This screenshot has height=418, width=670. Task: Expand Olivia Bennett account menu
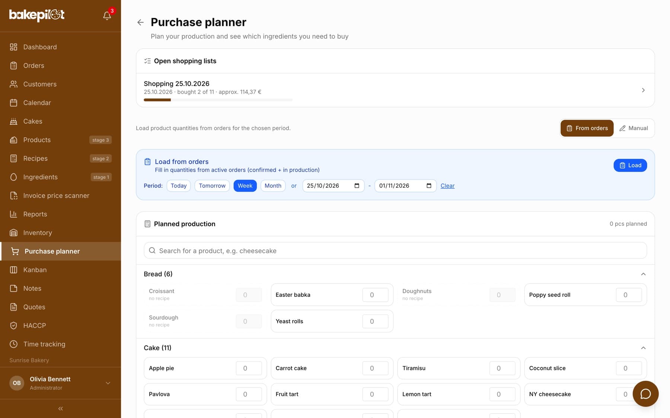[108, 383]
